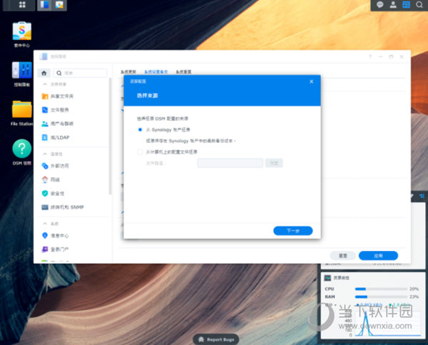The height and width of the screenshot is (345, 428).
Task: Click the Control Panel search field
Action: pyautogui.click(x=80, y=73)
